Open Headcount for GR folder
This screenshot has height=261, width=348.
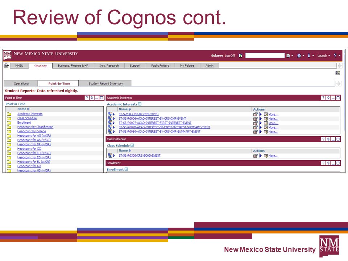[29, 166]
